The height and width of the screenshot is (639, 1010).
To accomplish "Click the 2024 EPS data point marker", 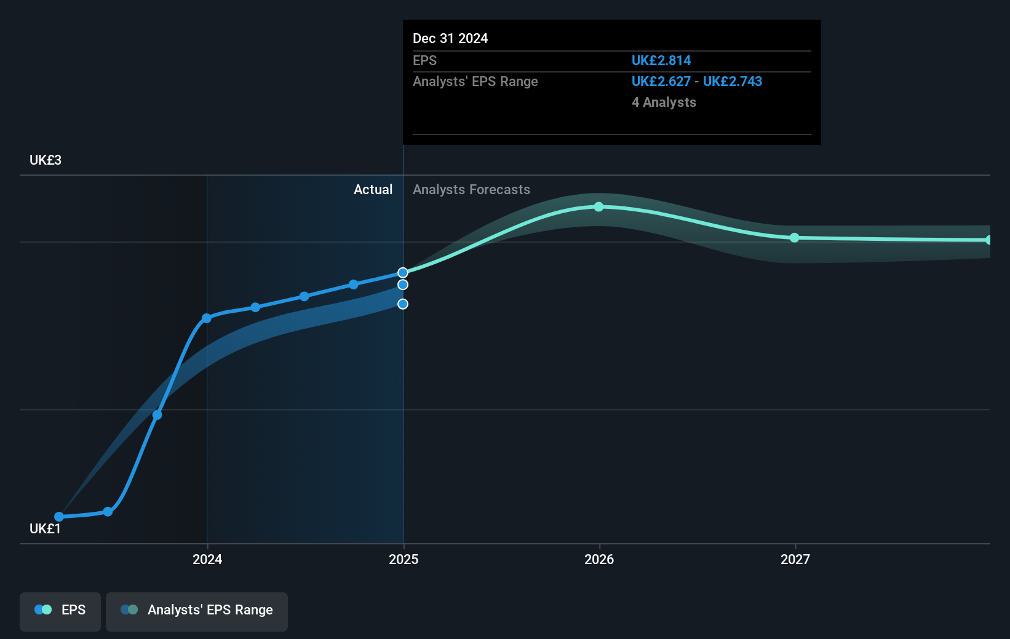I will point(207,318).
